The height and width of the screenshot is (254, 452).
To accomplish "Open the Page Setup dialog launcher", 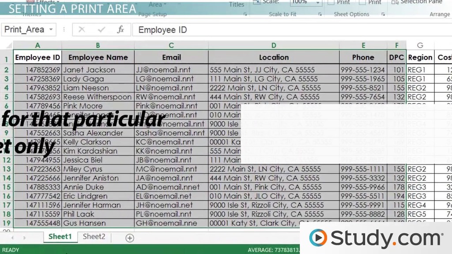I will 245,15.
